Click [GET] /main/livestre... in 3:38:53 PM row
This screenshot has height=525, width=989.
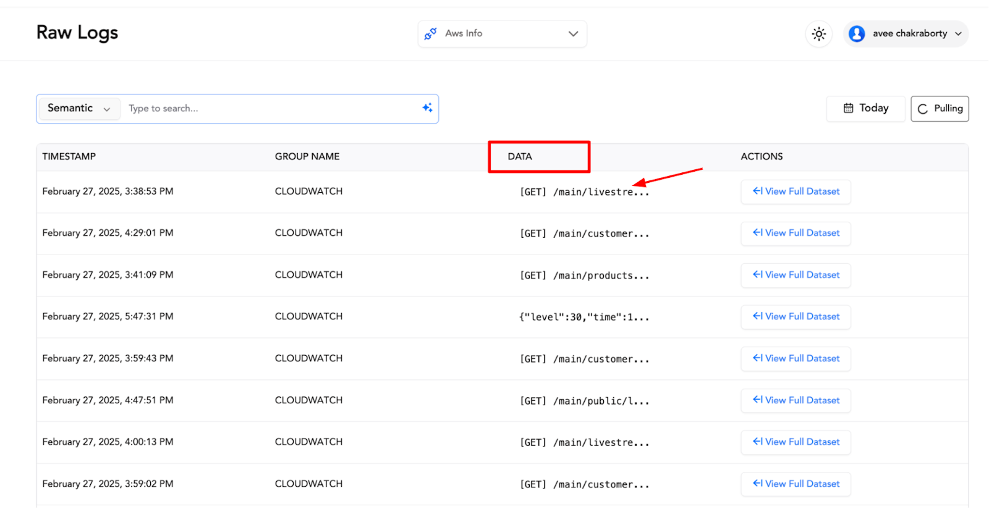[x=584, y=192]
